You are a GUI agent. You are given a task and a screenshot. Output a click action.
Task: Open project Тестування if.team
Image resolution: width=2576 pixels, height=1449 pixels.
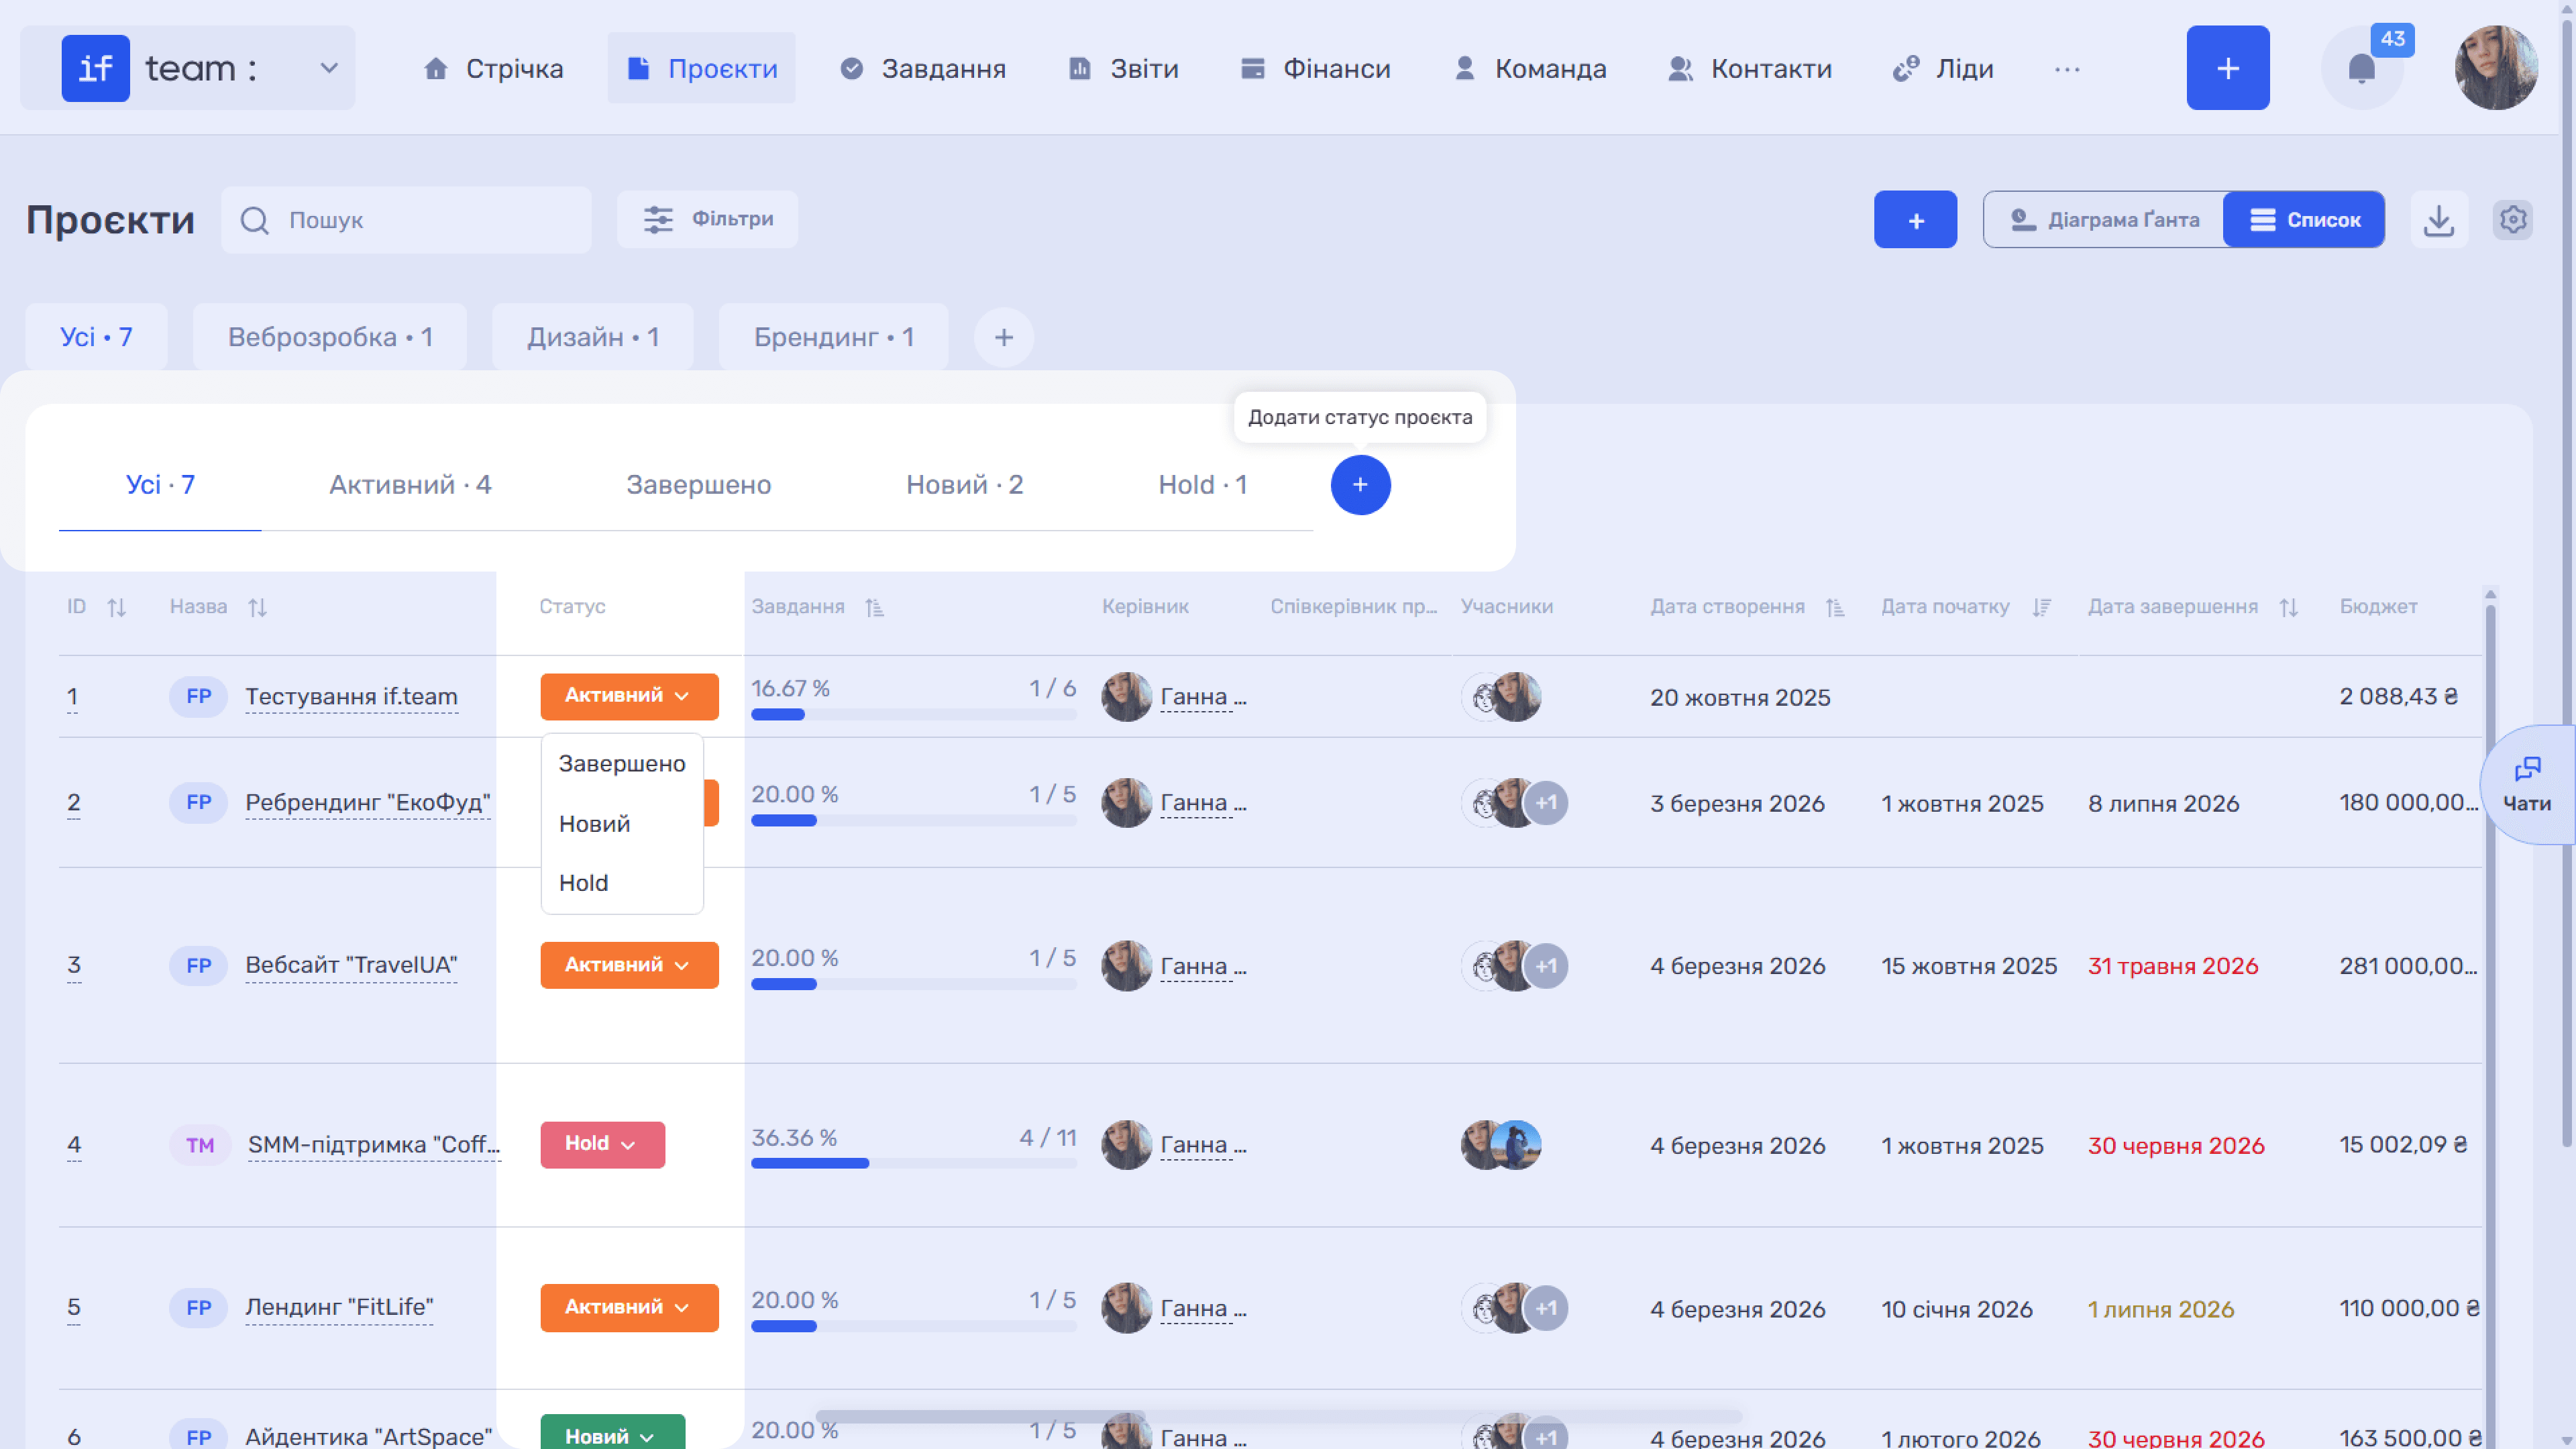point(351,697)
